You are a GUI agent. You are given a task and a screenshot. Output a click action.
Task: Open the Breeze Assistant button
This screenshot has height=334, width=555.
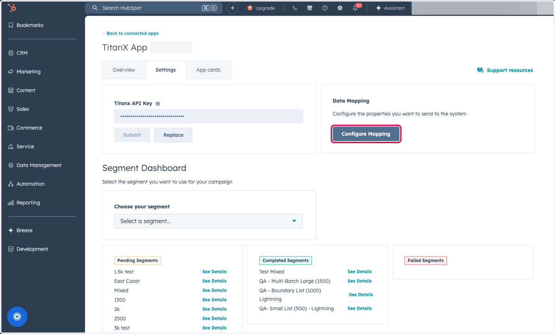point(390,8)
